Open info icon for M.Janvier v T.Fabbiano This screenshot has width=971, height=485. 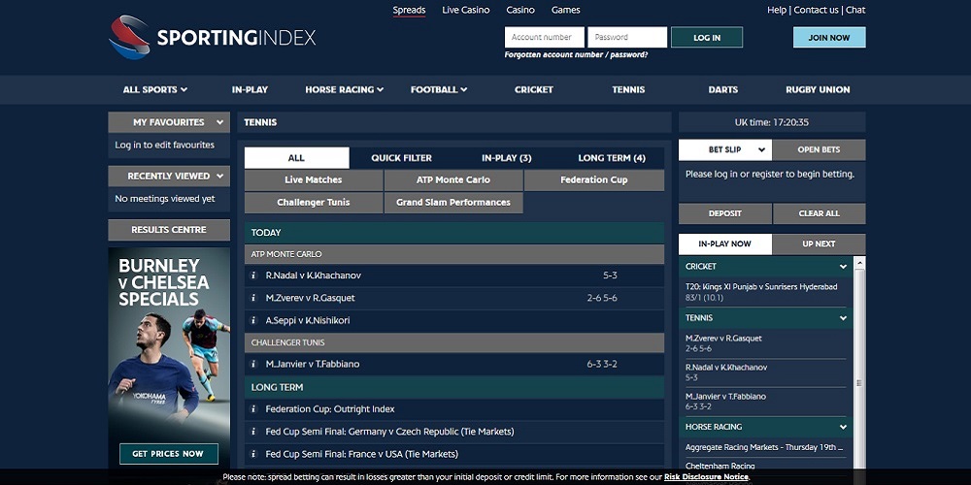click(x=253, y=365)
